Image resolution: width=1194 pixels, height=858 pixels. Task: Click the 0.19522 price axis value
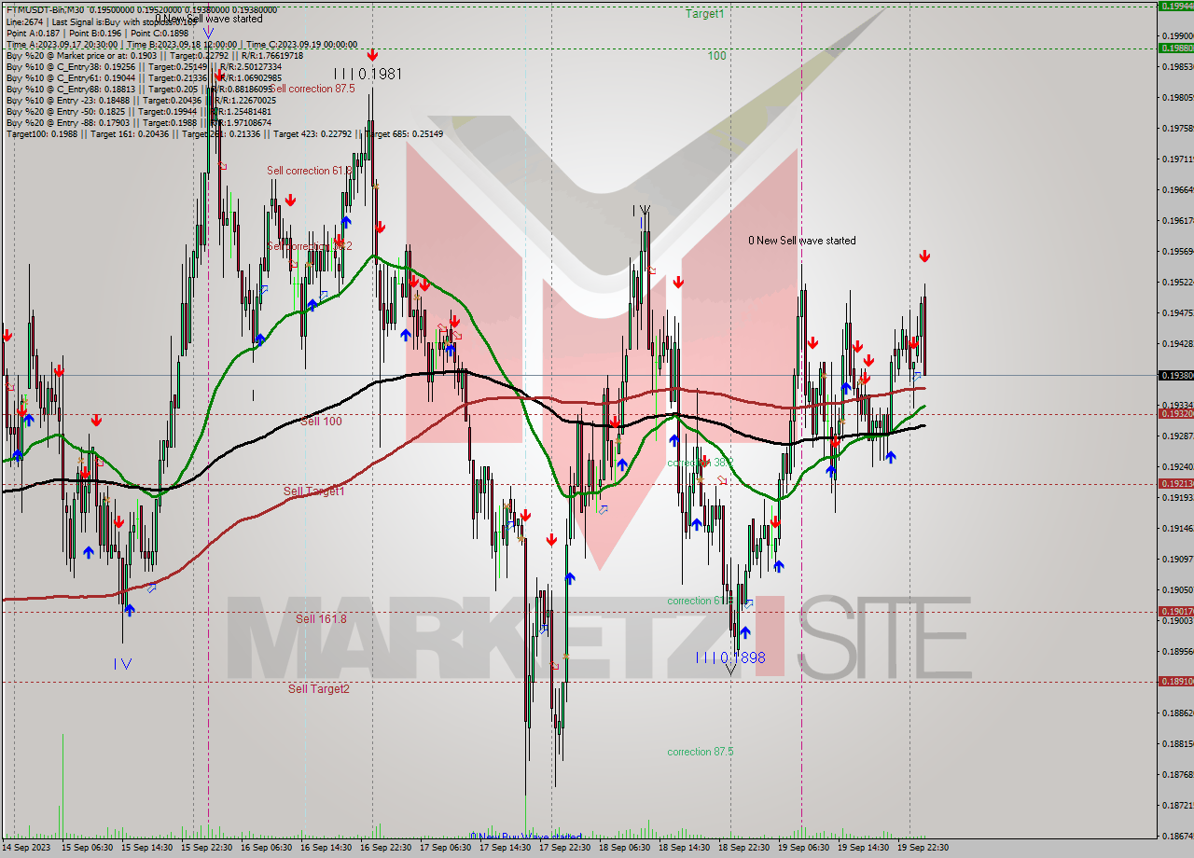[1176, 282]
